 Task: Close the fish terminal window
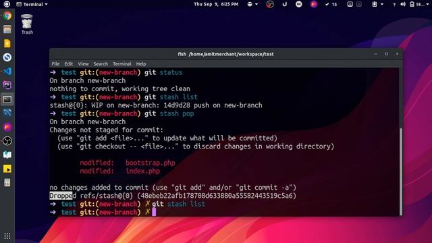coord(397,54)
